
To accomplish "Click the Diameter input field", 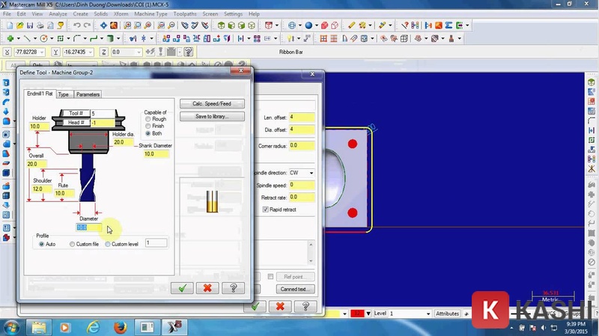I will point(88,227).
